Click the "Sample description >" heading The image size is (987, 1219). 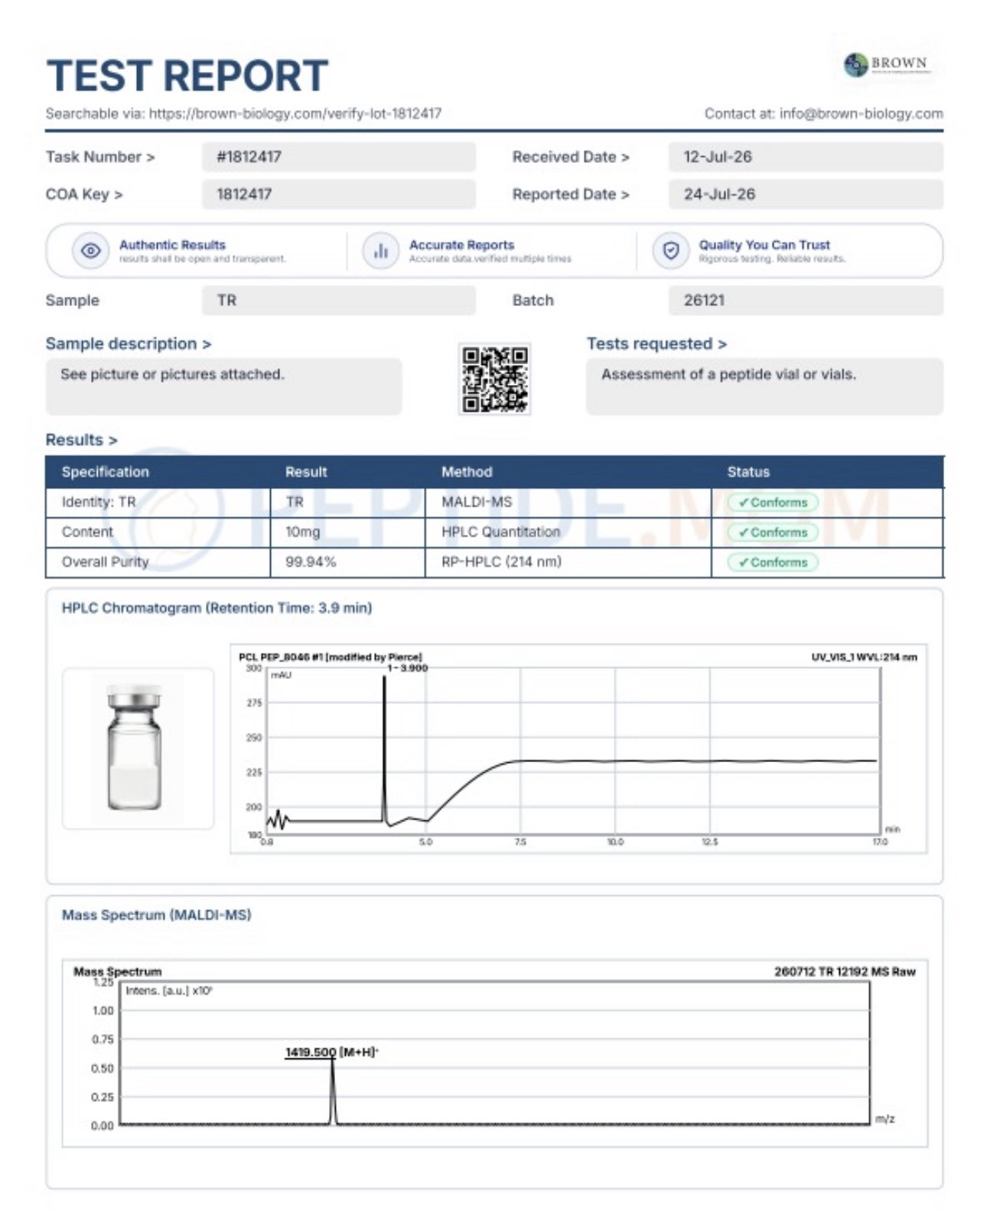click(x=129, y=344)
